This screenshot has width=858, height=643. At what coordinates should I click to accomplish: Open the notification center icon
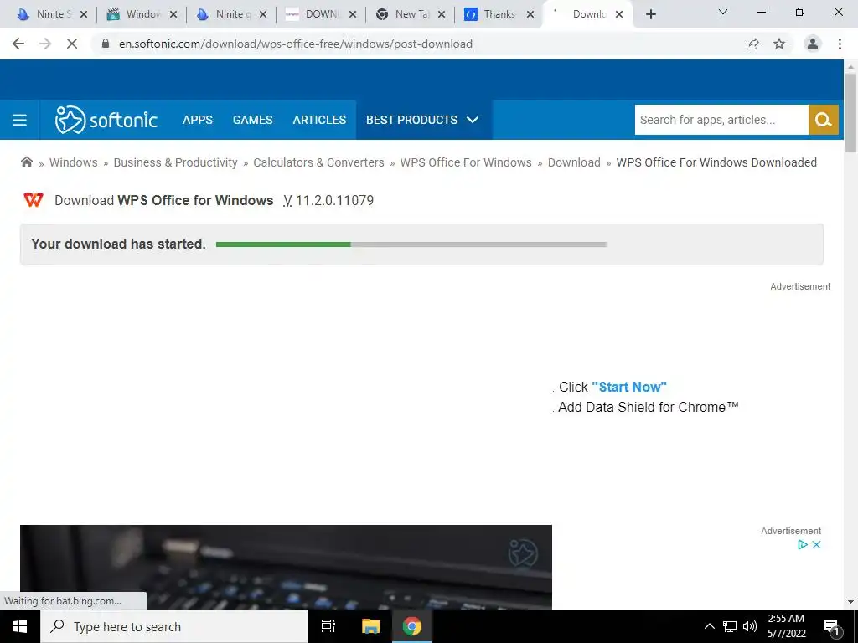tap(831, 627)
